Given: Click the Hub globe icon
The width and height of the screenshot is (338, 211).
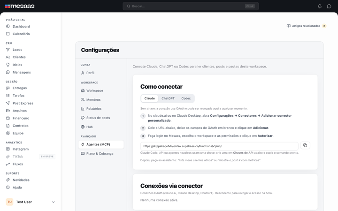Looking at the screenshot, I should 83,127.
